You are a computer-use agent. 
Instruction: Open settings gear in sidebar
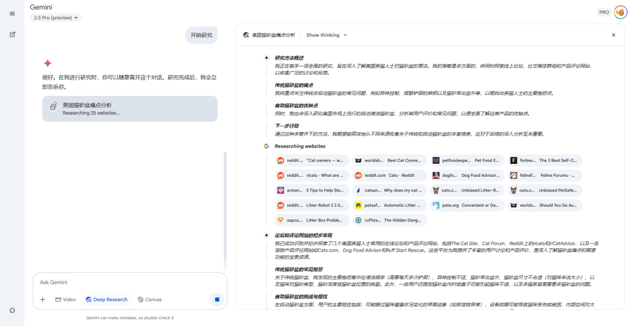tap(12, 310)
